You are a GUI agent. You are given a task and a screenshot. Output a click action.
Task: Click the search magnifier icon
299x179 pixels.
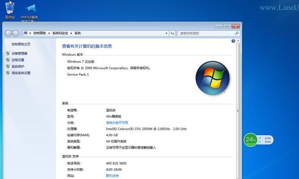click(237, 33)
